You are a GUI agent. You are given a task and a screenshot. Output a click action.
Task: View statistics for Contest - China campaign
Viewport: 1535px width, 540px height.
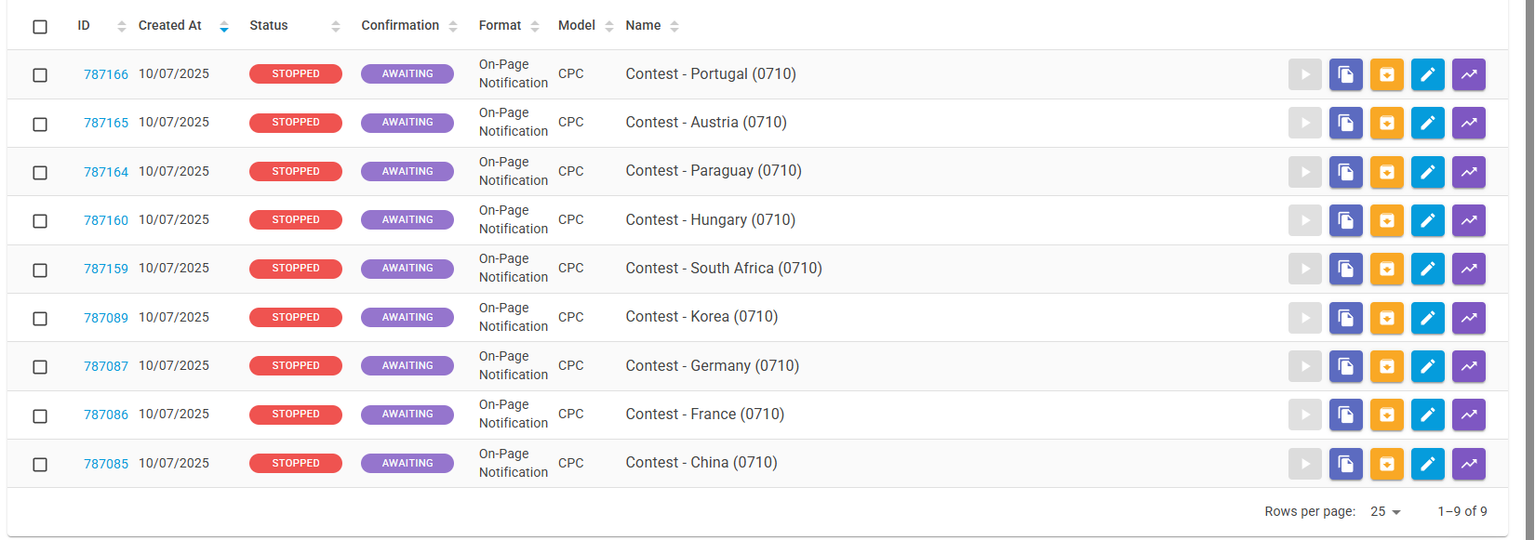(x=1468, y=464)
